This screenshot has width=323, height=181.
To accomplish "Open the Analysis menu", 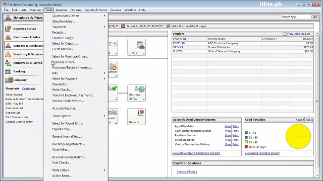I will click(61, 10).
